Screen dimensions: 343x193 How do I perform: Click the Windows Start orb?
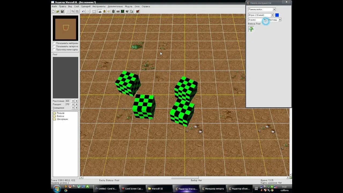57,188
